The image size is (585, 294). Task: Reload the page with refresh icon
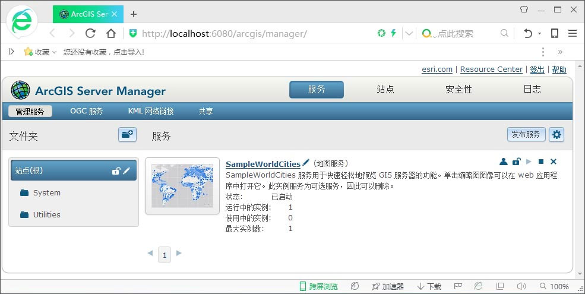click(x=91, y=33)
